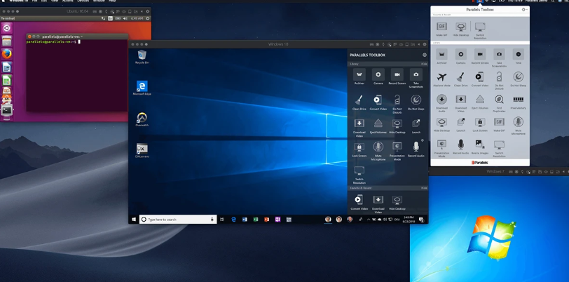Open PowerPoint from the Windows 10 taskbar
Viewport: 569px width, 282px height.
pos(267,220)
